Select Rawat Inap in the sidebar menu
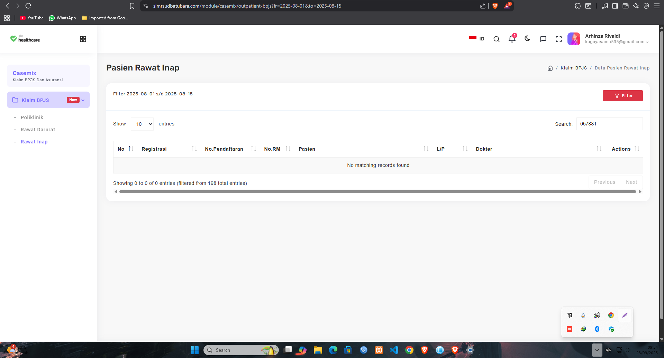Image resolution: width=664 pixels, height=358 pixels. (x=34, y=142)
